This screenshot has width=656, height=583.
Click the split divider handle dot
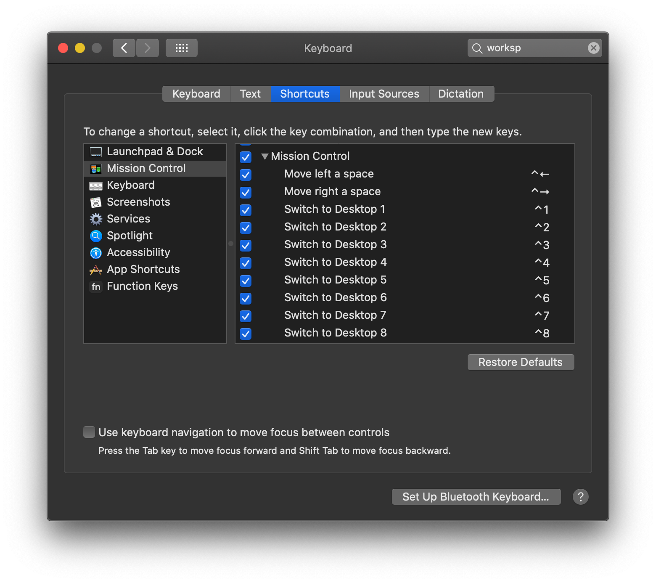pos(231,244)
